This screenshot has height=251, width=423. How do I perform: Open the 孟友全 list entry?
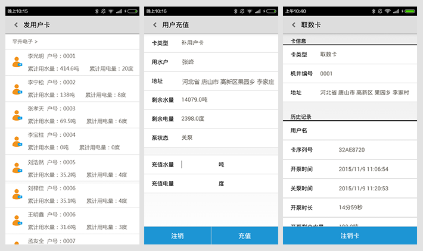[x=71, y=241]
